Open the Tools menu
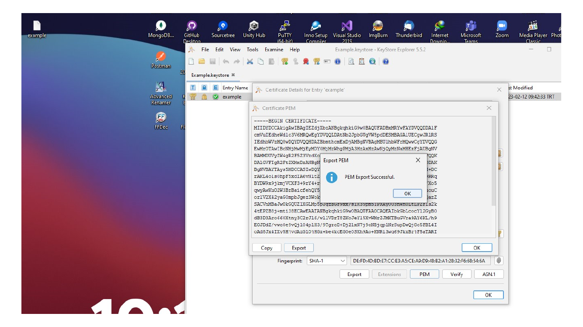The width and height of the screenshot is (583, 327). (x=253, y=50)
